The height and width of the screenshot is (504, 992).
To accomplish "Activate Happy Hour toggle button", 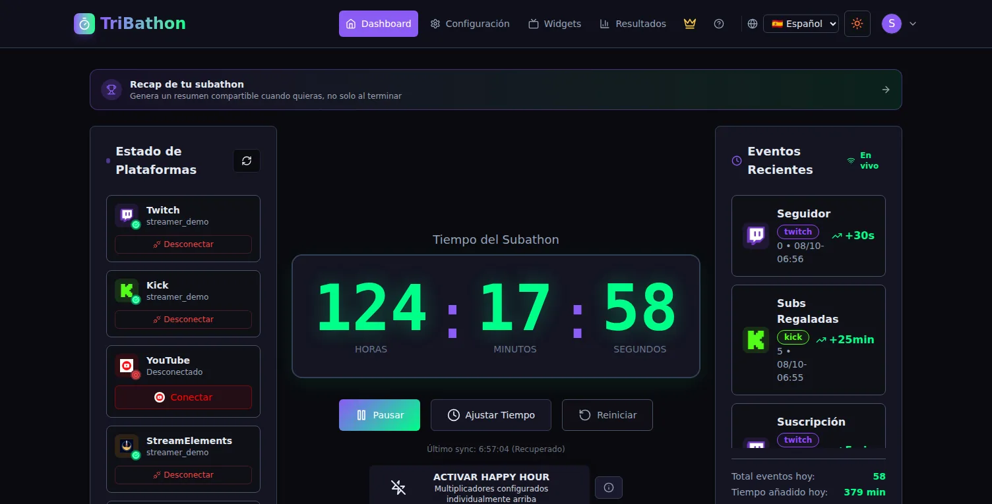I will click(480, 486).
